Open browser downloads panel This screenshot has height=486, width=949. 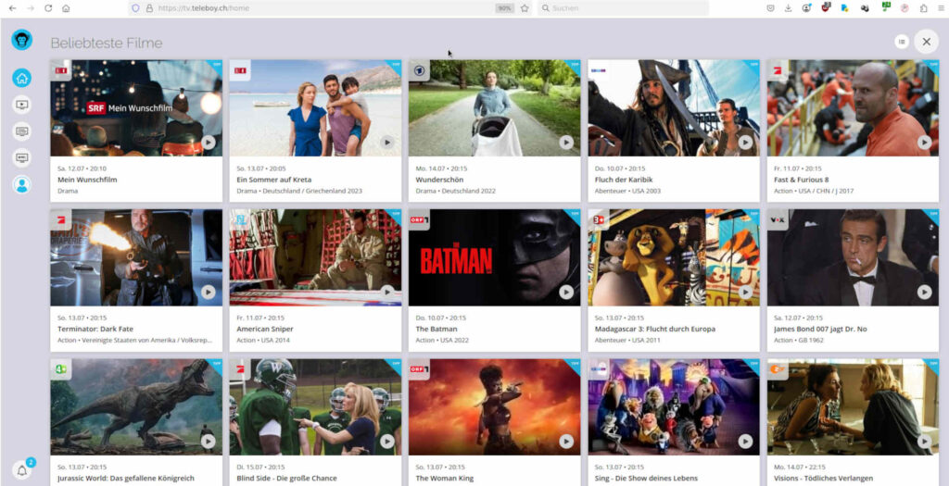788,7
